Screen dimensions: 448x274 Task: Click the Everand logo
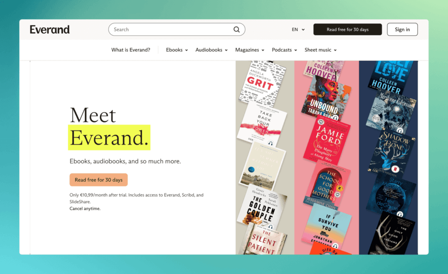click(x=49, y=29)
